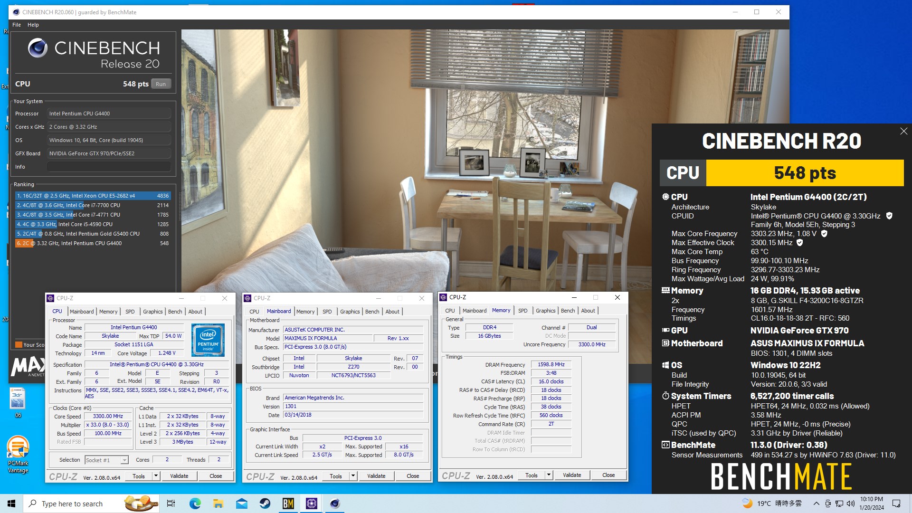The image size is (912, 513).
Task: Open Task View from the taskbar
Action: (171, 503)
